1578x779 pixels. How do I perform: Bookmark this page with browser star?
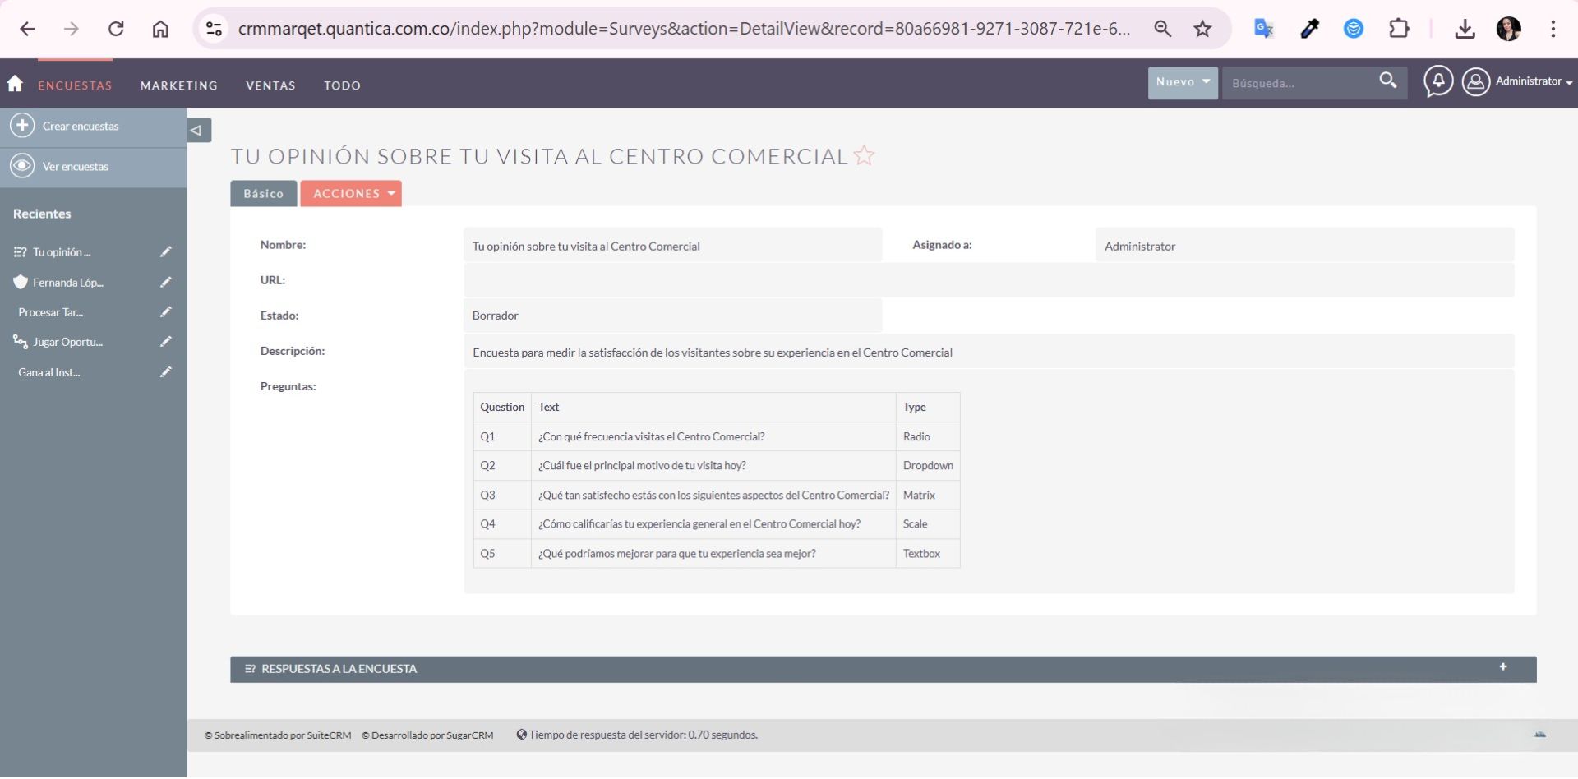click(1202, 29)
